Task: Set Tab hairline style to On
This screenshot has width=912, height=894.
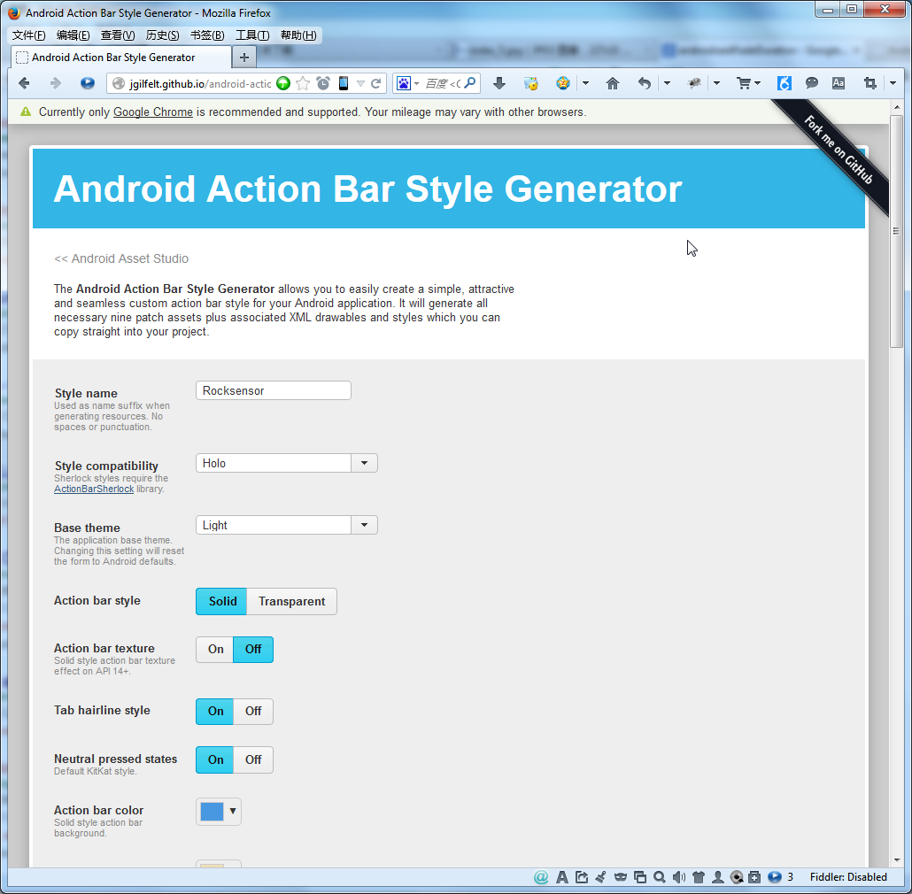Action: point(215,712)
